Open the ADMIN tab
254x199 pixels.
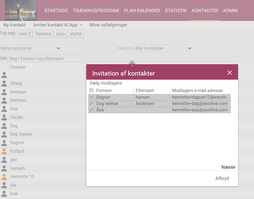click(x=230, y=10)
